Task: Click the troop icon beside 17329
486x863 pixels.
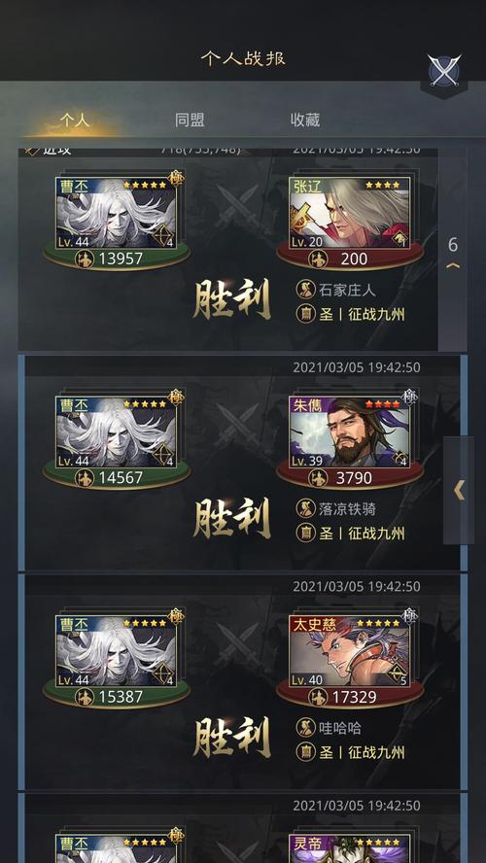Action: [x=318, y=697]
